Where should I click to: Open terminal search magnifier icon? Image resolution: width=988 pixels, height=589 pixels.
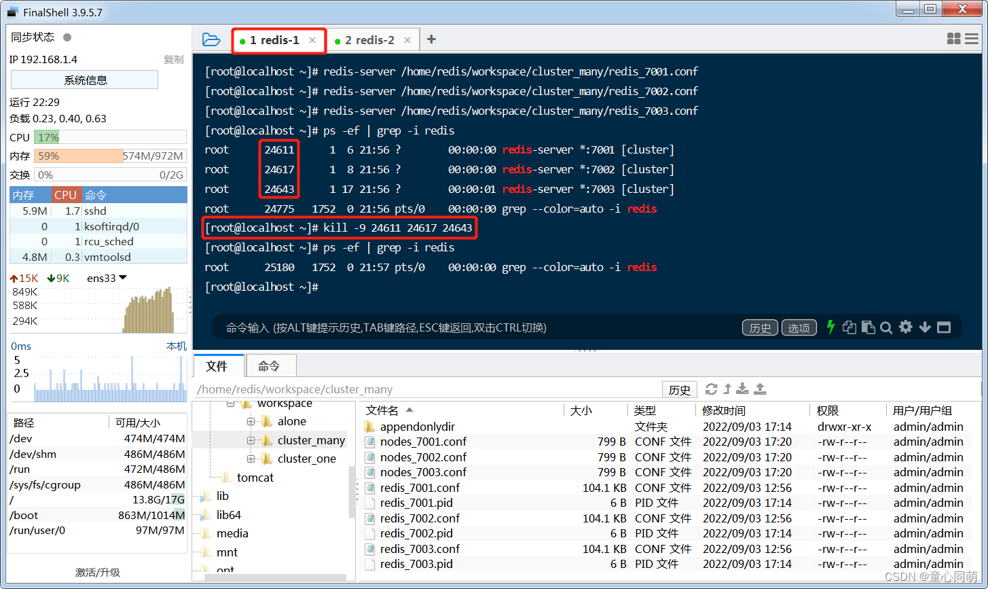click(x=886, y=327)
